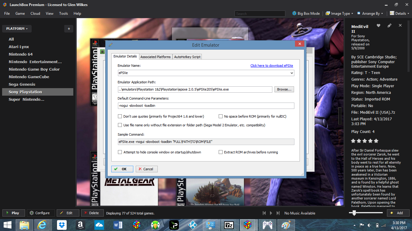This screenshot has width=412, height=231.
Task: Click the heart favorite icon for MediEvil II
Action: pos(379,26)
